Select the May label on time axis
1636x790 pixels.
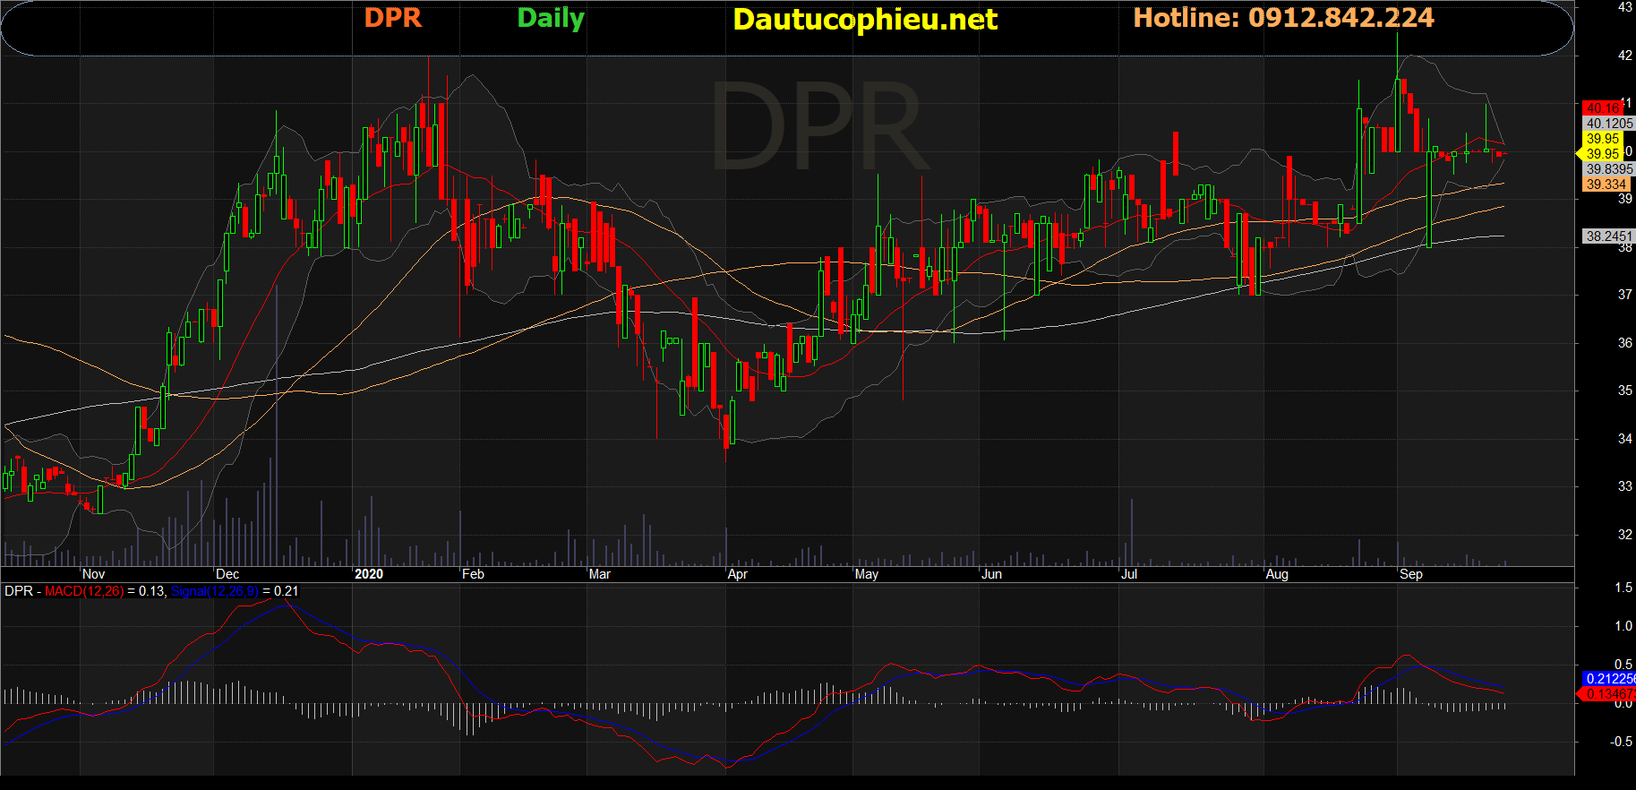coord(867,574)
